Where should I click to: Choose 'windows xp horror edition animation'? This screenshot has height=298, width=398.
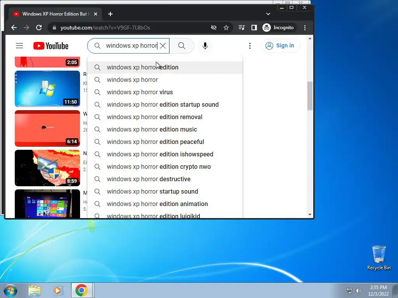pyautogui.click(x=165, y=204)
